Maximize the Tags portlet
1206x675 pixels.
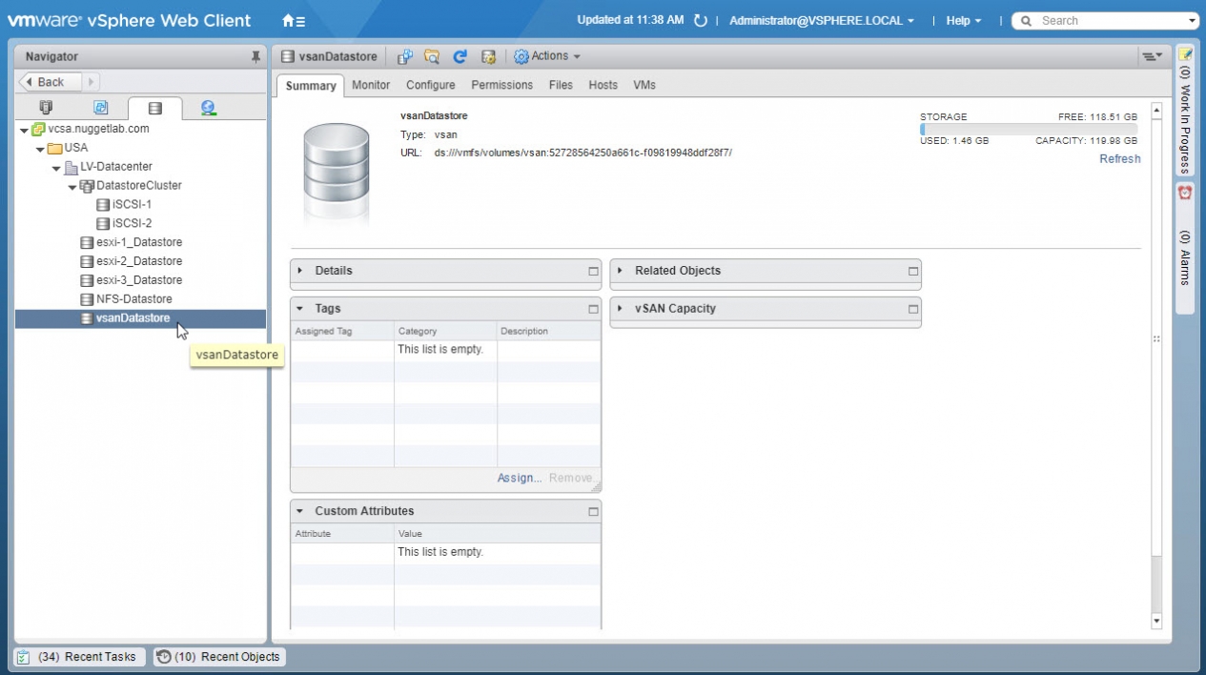593,309
